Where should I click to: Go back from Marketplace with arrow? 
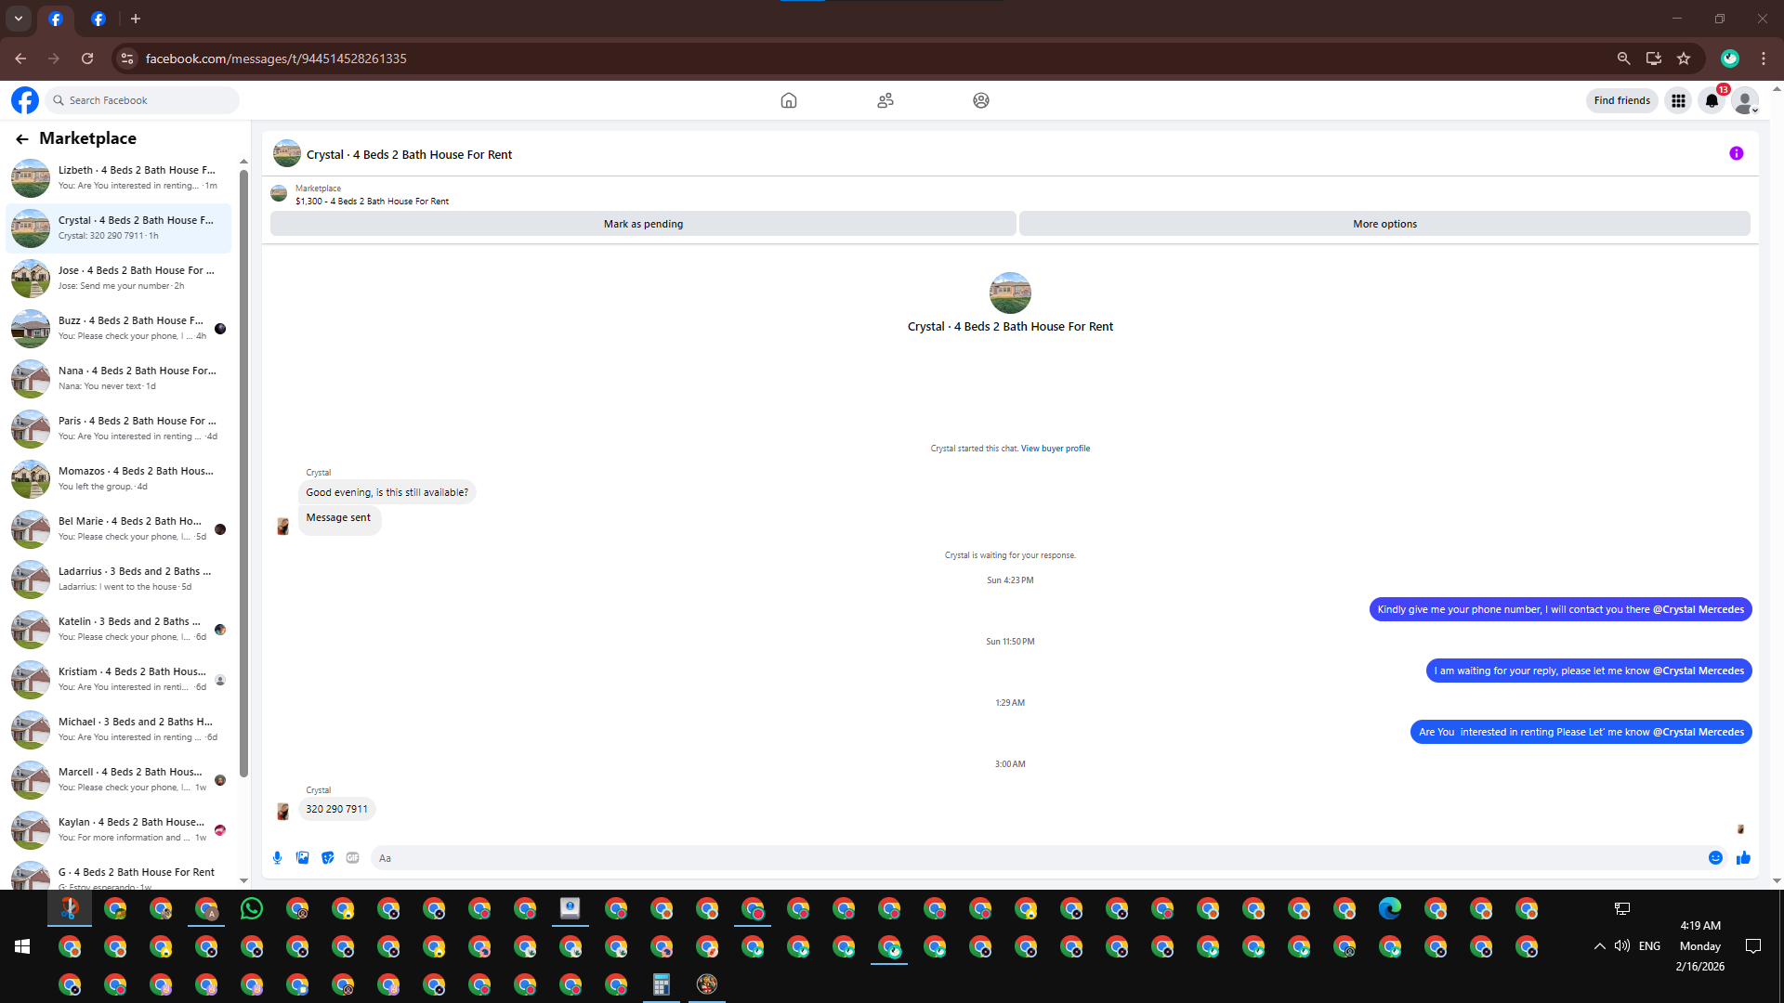[x=21, y=139]
